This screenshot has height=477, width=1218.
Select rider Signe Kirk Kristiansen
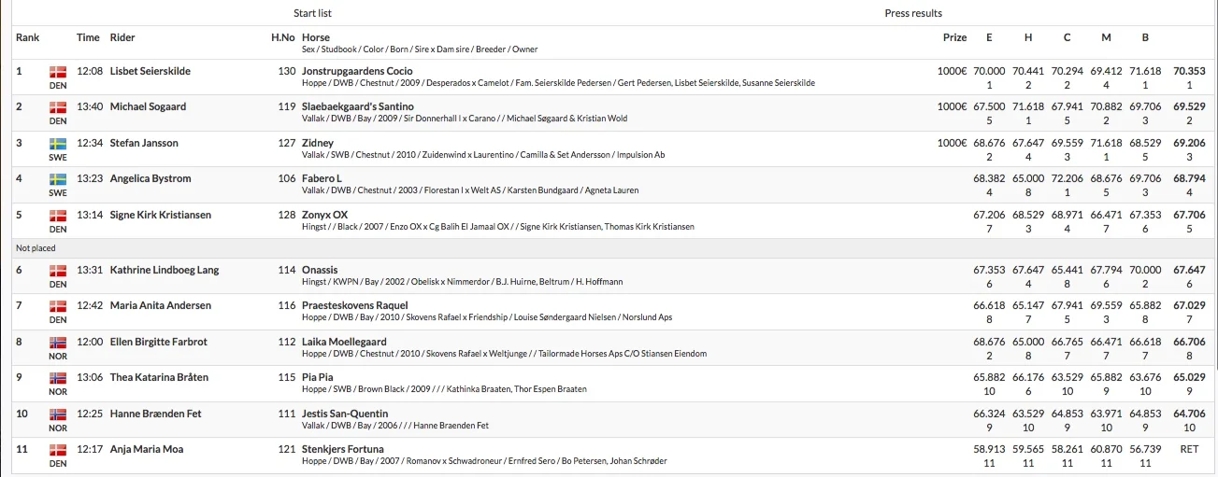(x=161, y=215)
